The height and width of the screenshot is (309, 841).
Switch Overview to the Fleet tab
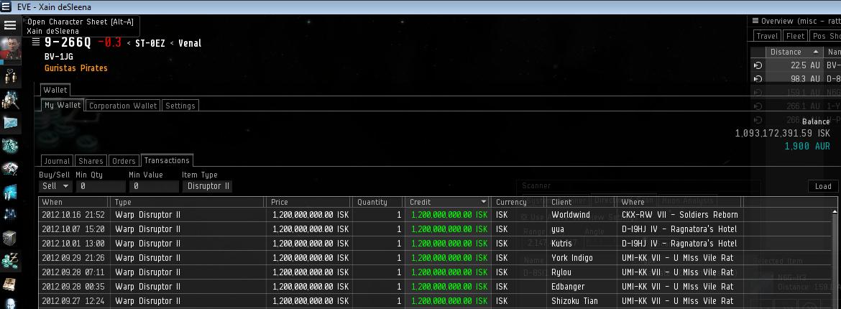point(796,36)
